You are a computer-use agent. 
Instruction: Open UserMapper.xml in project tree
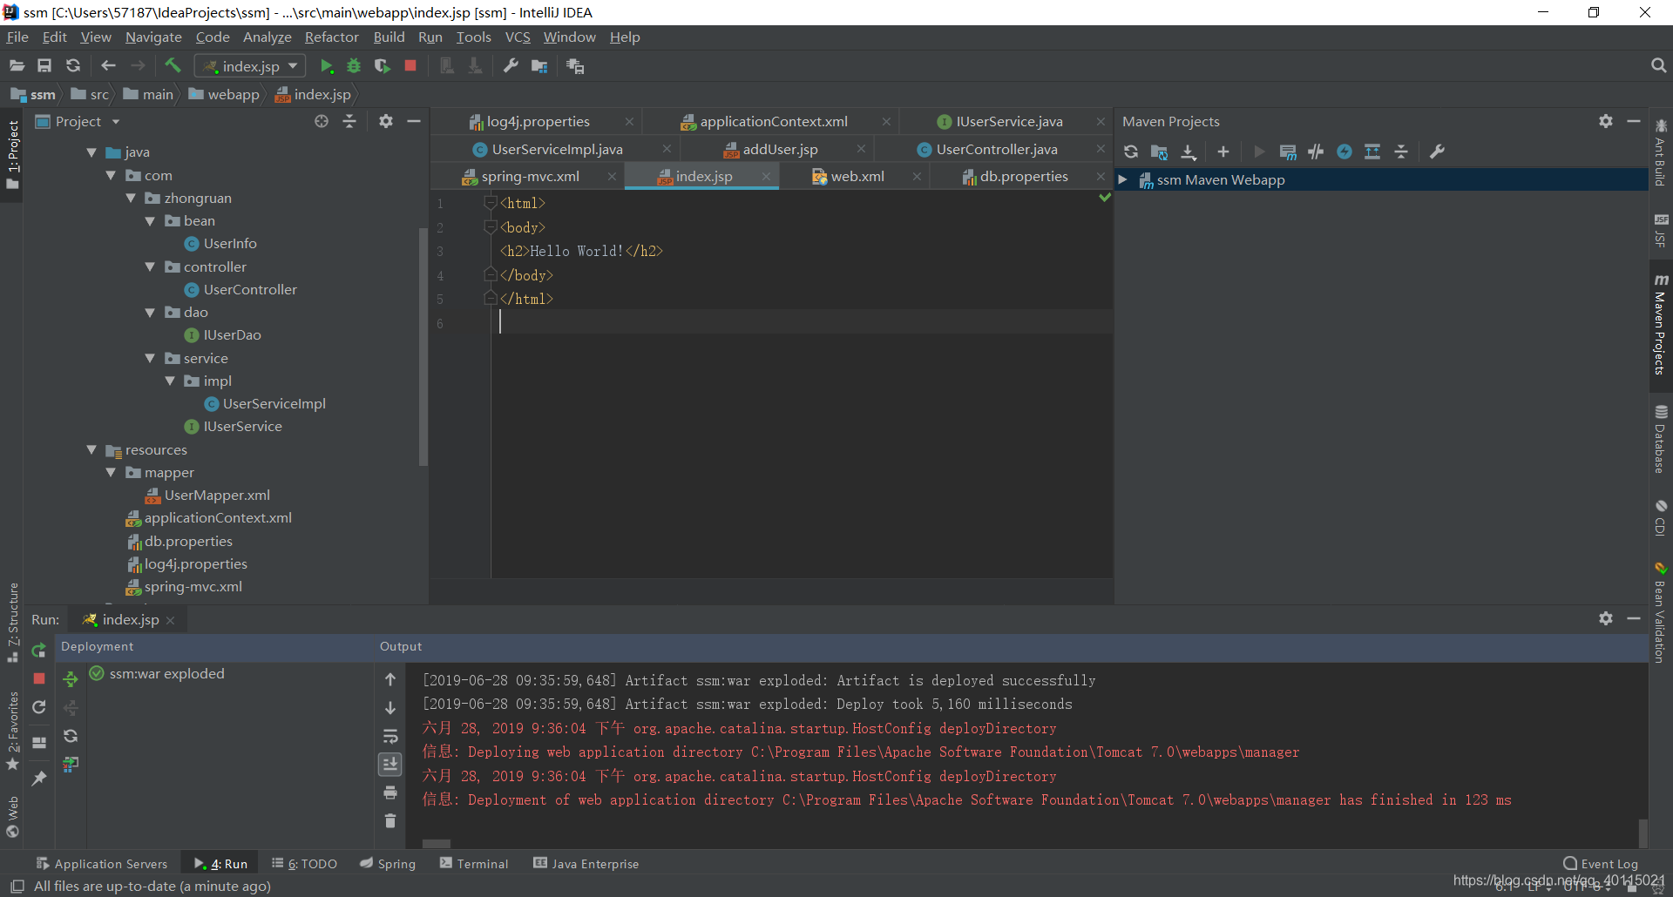click(217, 496)
